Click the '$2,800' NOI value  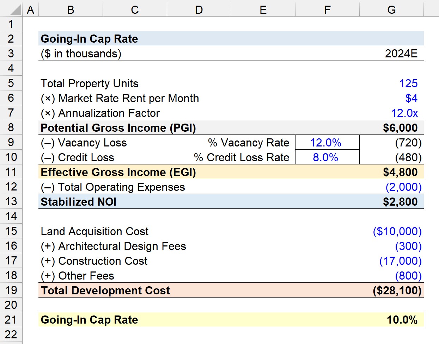pyautogui.click(x=400, y=202)
